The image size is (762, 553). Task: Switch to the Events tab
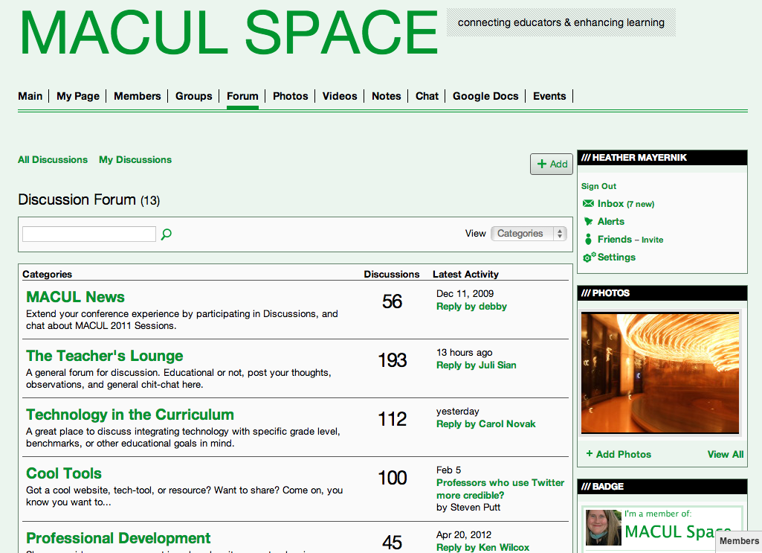point(549,96)
